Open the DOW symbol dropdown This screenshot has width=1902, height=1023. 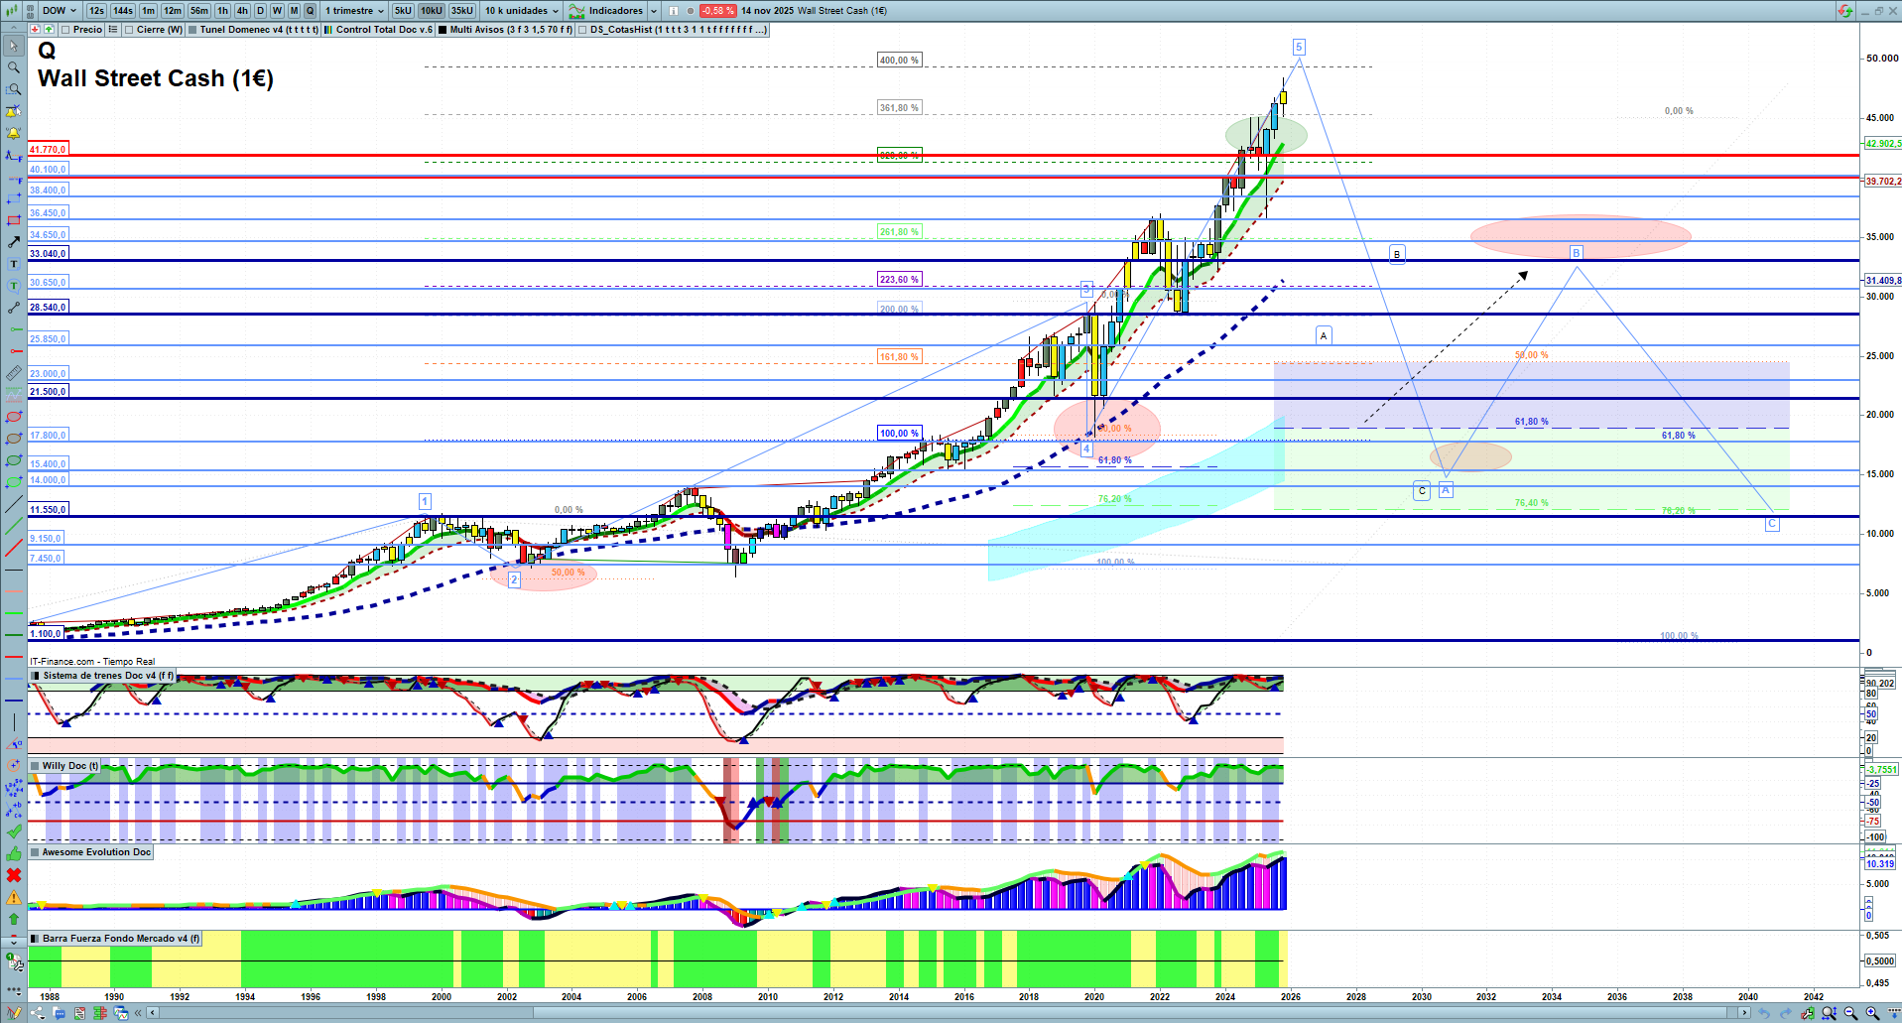(60, 11)
